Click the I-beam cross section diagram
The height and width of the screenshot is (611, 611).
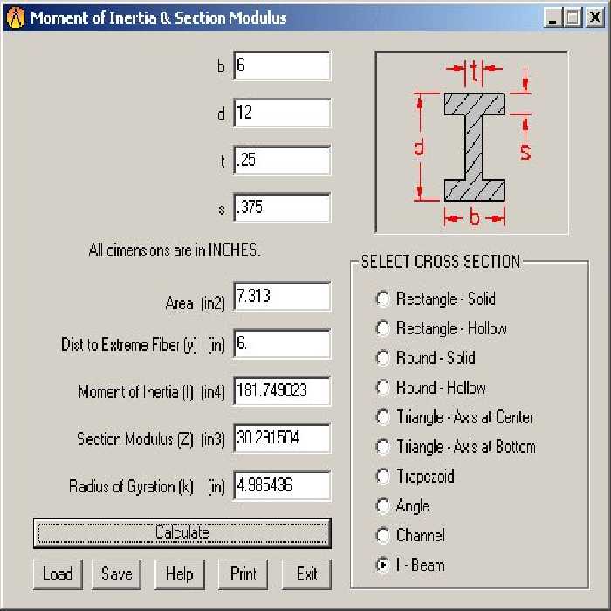click(x=471, y=142)
